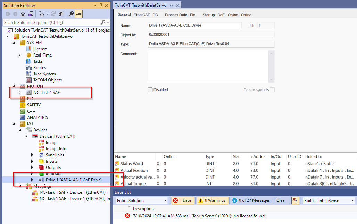This screenshot has height=224, width=357.
Task: Toggle the Preview Selected Items button
Action: pos(79,14)
